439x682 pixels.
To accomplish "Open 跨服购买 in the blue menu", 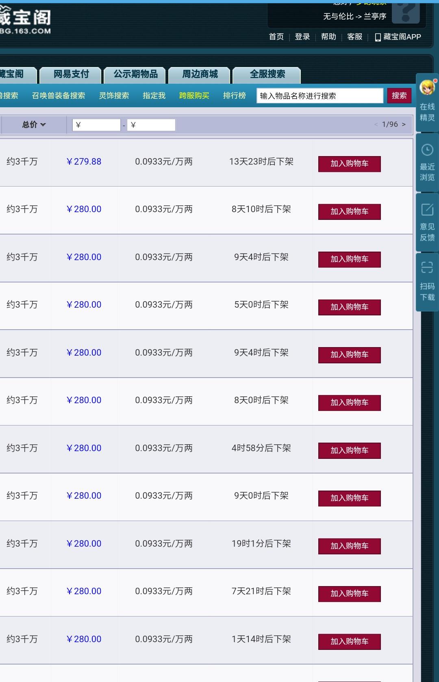I will (x=194, y=96).
